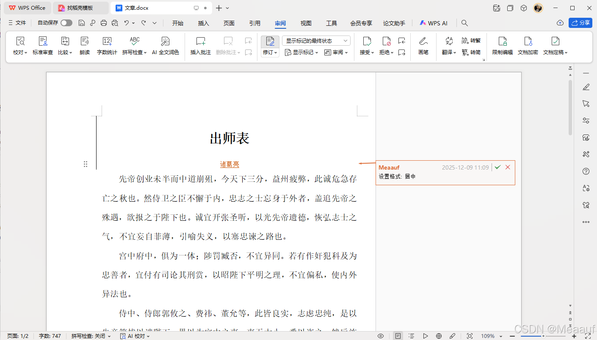Click 字数: 747 in status bar
This screenshot has height=340, width=597.
pyautogui.click(x=50, y=336)
